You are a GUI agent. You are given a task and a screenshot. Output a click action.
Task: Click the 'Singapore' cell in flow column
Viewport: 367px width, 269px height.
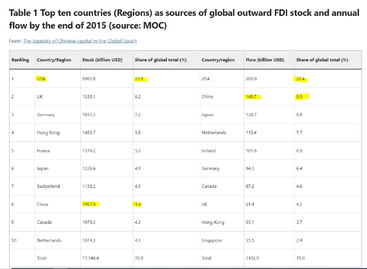212,240
